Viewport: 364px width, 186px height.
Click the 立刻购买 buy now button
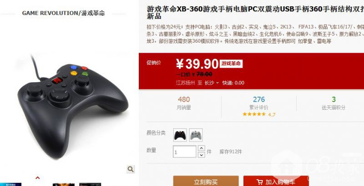[x=206, y=181]
